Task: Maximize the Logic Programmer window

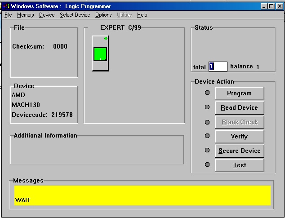Action: 271,6
